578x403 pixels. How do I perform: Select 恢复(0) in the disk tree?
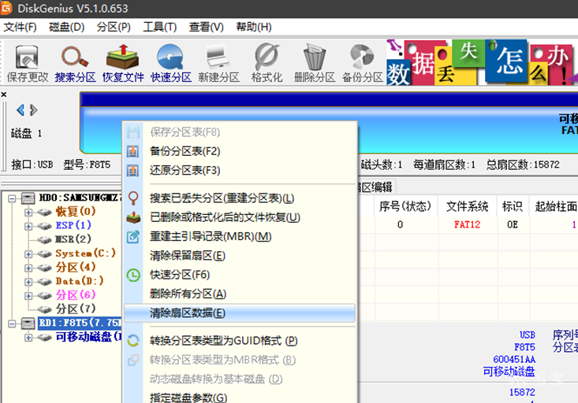coord(76,211)
